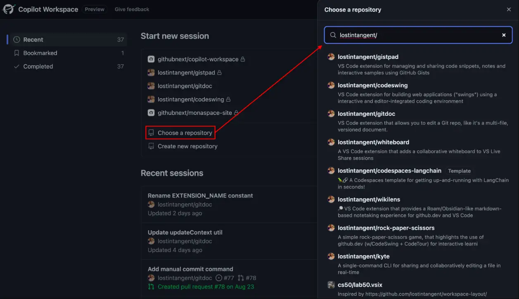Open Update updateContext util session
This screenshot has width=519, height=299.
tap(185, 232)
